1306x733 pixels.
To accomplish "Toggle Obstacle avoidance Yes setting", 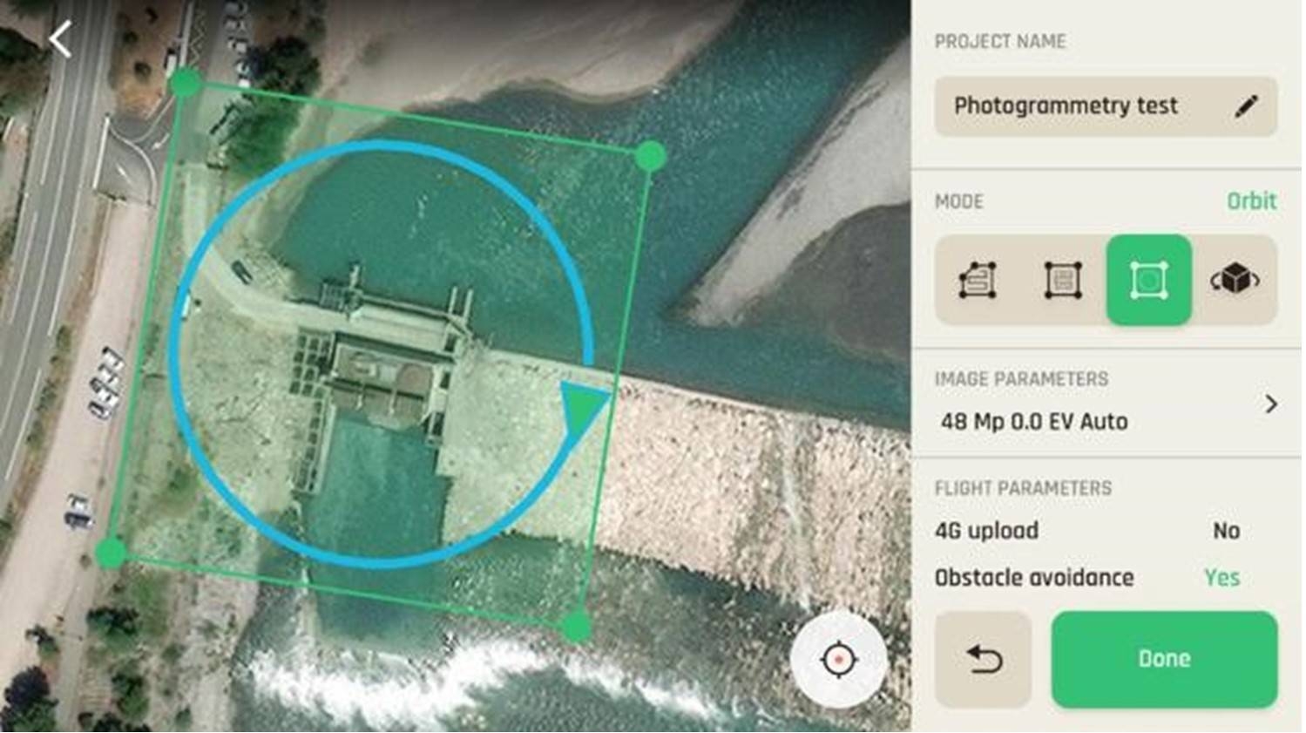I will coord(1221,578).
